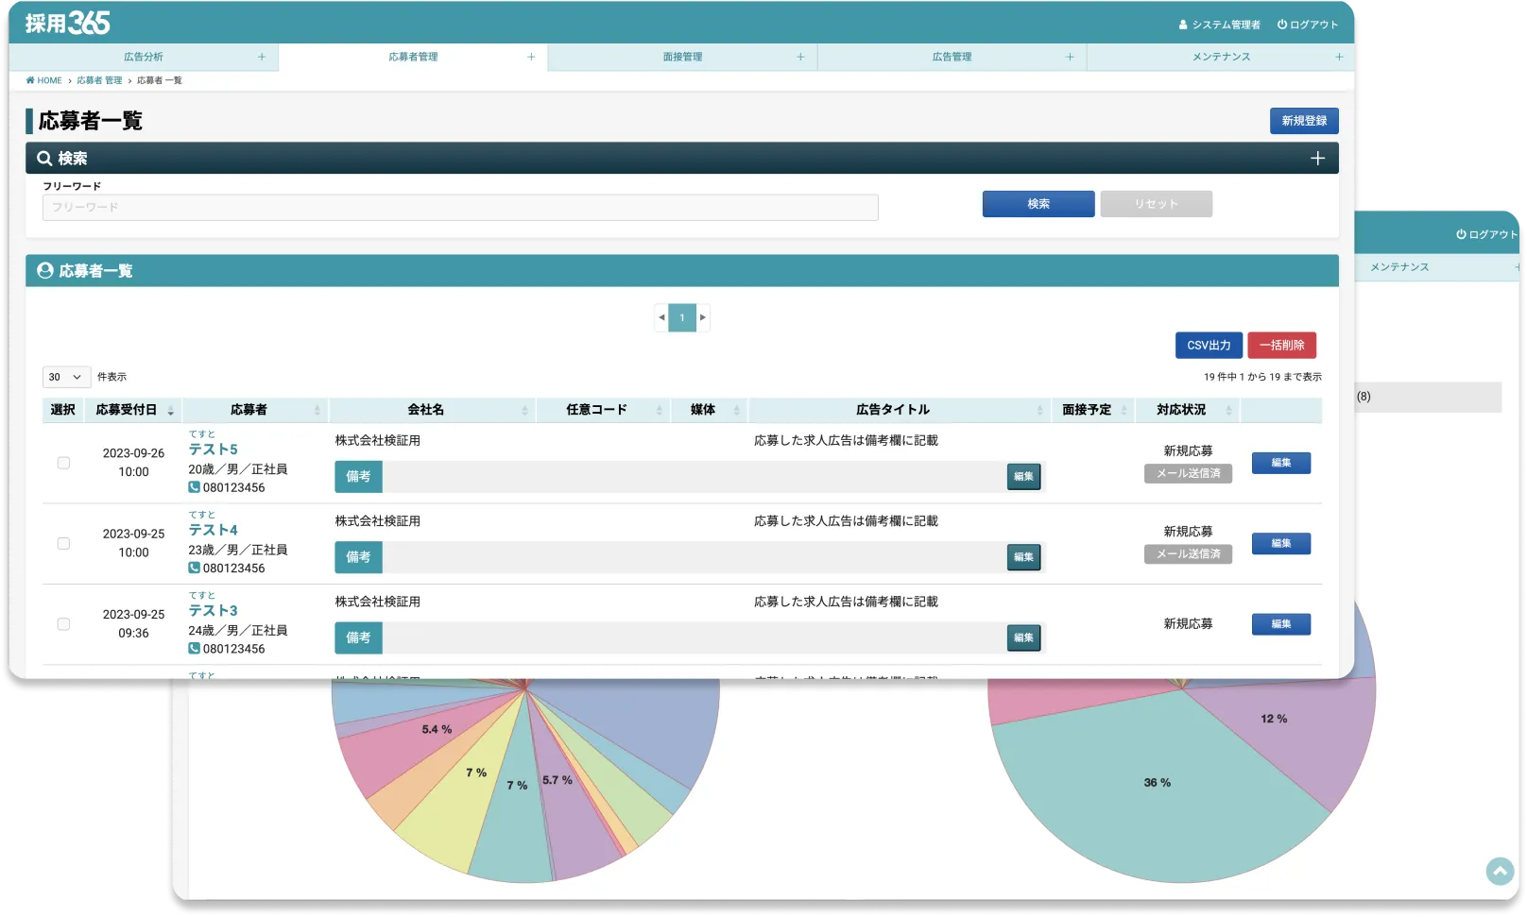The width and height of the screenshot is (1527, 917).
Task: Open the 面接管理 tab
Action: click(682, 57)
